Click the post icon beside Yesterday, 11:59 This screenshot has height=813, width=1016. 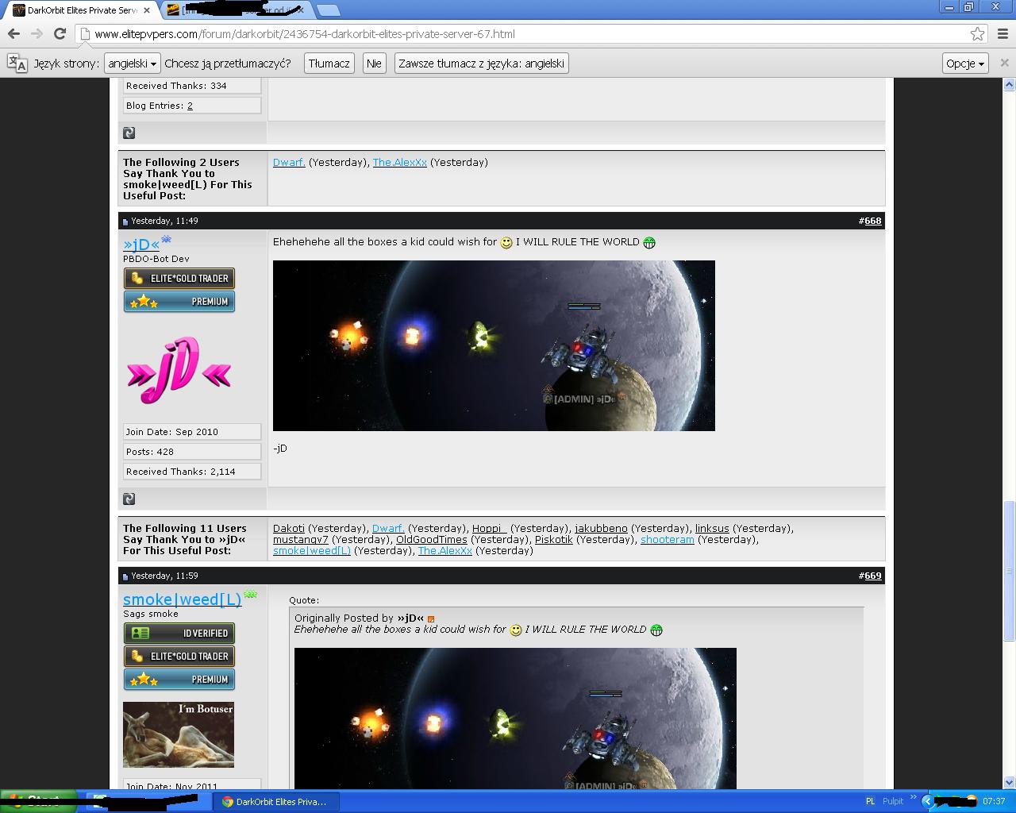(125, 576)
